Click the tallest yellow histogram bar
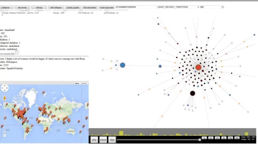Viewport: 258px width, 148px height. pos(121,133)
